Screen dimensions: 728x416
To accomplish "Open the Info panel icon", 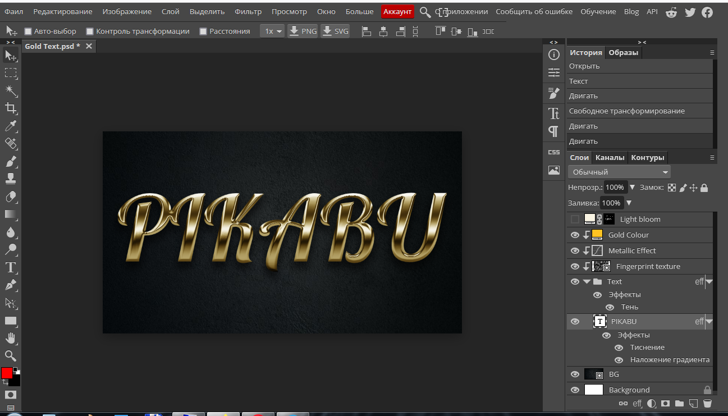I will click(554, 54).
